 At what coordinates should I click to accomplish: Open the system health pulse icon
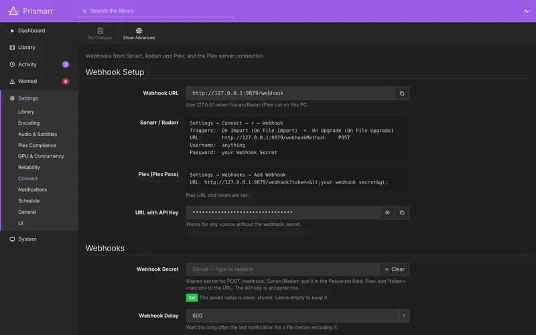[x=527, y=11]
